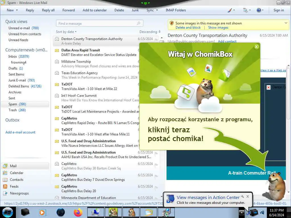Click the hamster mascot in ChomikBox welcome
291x218 pixels.
tap(205, 91)
